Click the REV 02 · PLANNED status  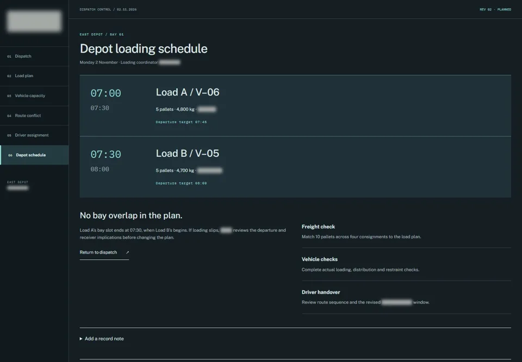click(x=495, y=9)
